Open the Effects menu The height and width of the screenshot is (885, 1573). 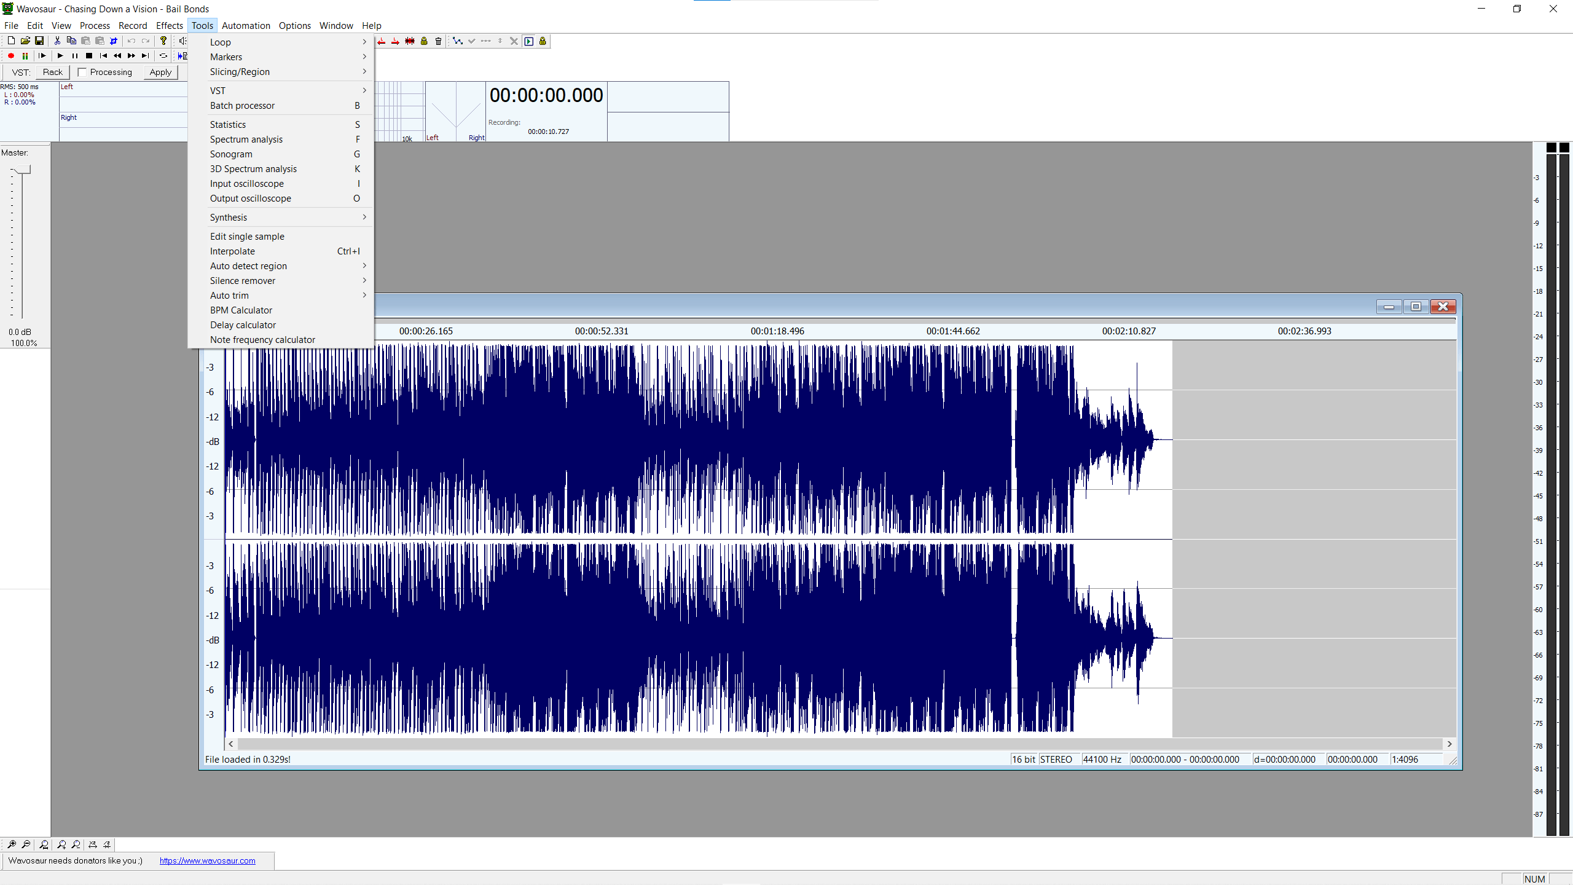pyautogui.click(x=169, y=25)
